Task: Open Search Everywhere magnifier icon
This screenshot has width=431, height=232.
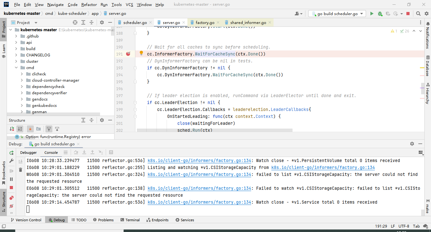Action: tap(418, 14)
